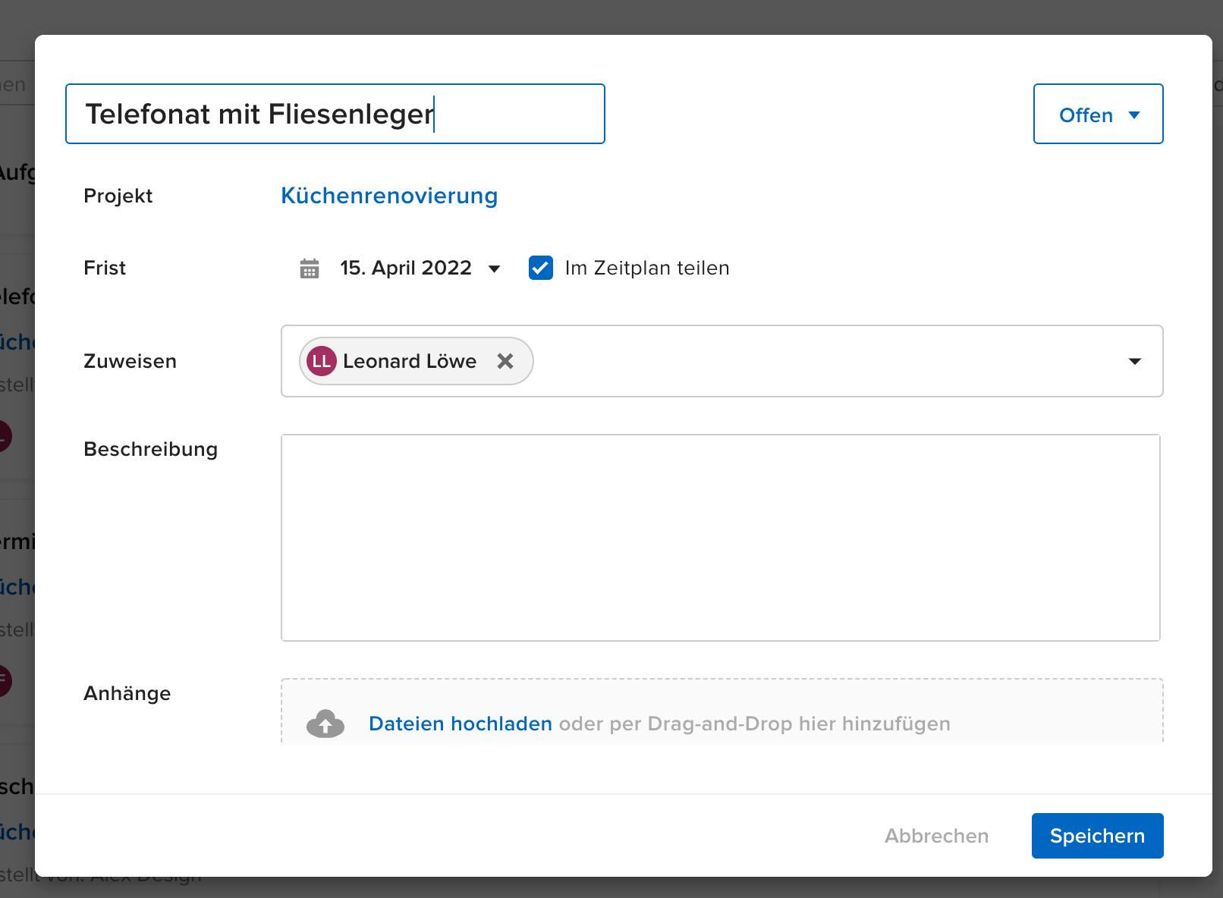This screenshot has height=898, width=1223.
Task: Open the 15. April 2022 date picker
Action: tap(420, 268)
